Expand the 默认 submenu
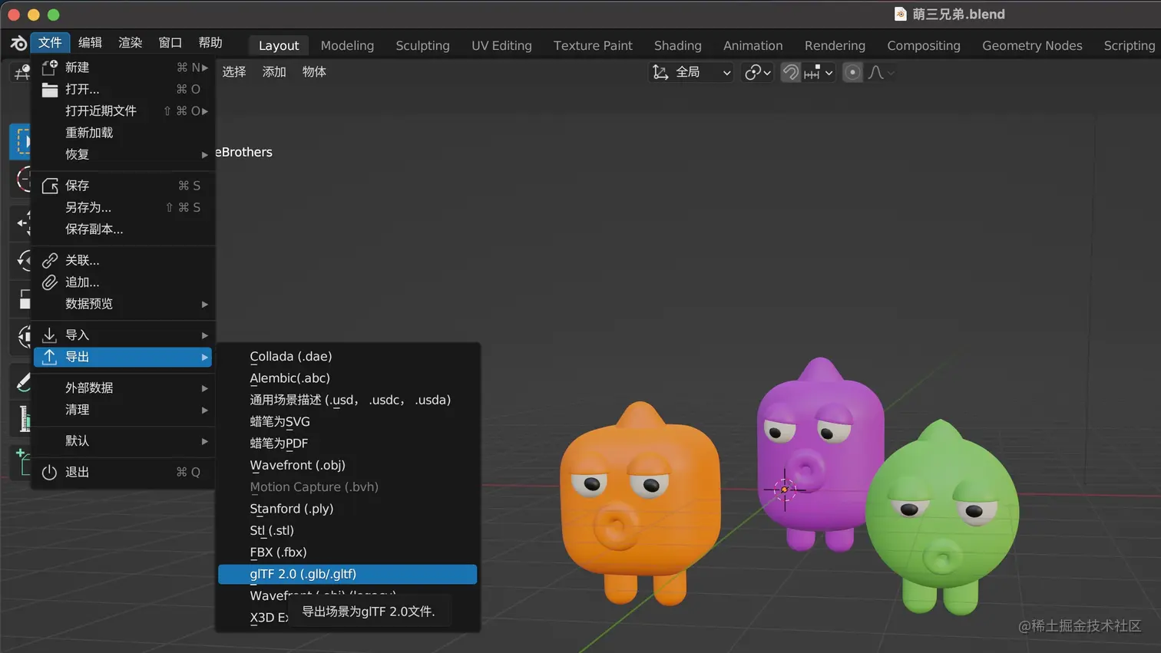Image resolution: width=1161 pixels, height=653 pixels. pos(123,441)
